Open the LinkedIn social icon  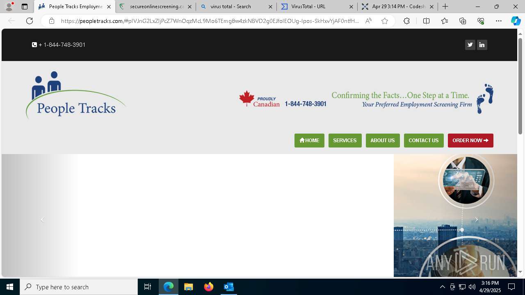pos(482,45)
